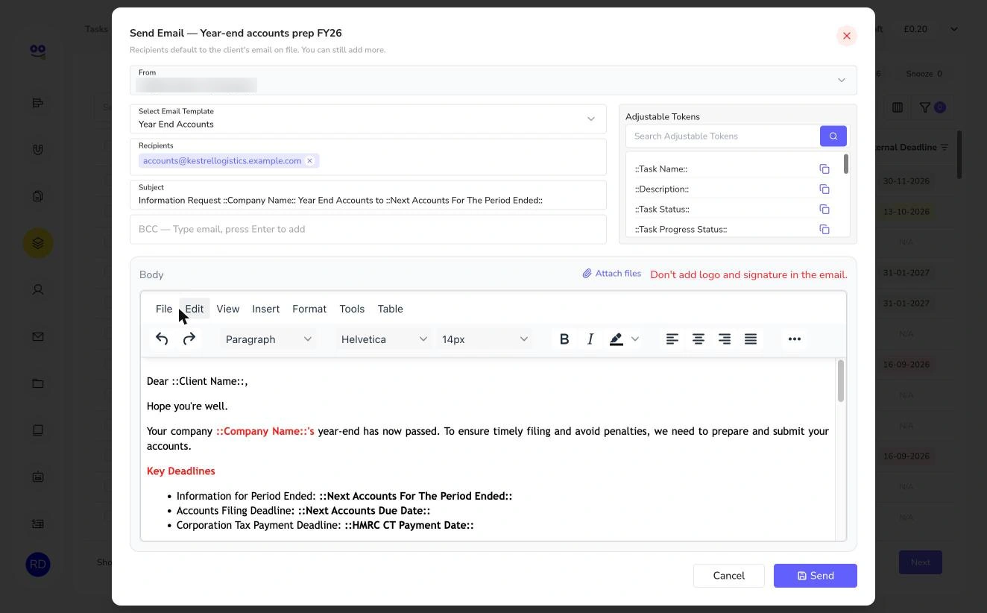This screenshot has height=613, width=987.
Task: Open highlight color picker arrow
Action: (635, 339)
